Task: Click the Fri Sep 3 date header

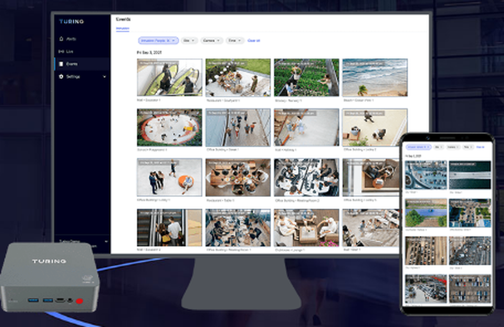Action: 149,52
